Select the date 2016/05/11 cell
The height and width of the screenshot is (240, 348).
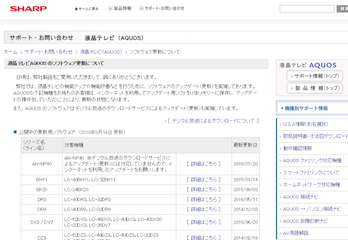(245, 199)
